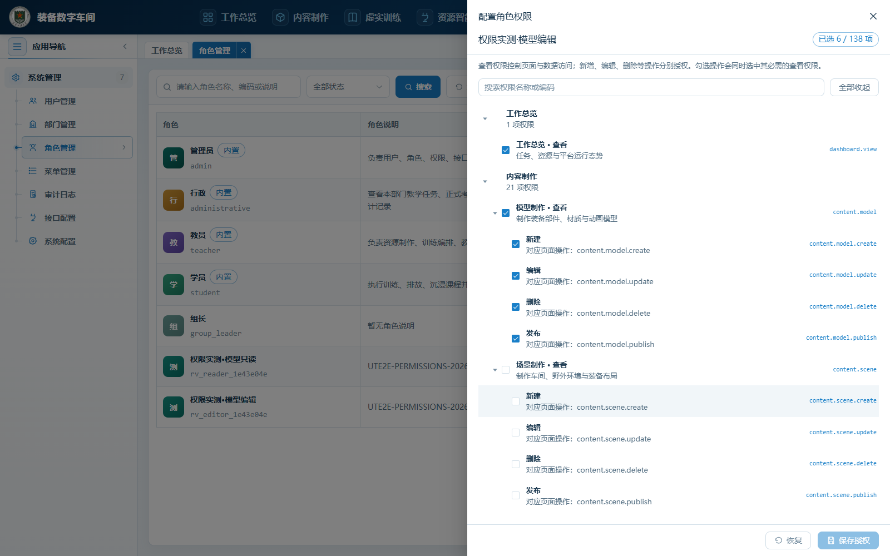890x556 pixels.
Task: Switch to the 角色管理 page tab
Action: tap(215, 50)
